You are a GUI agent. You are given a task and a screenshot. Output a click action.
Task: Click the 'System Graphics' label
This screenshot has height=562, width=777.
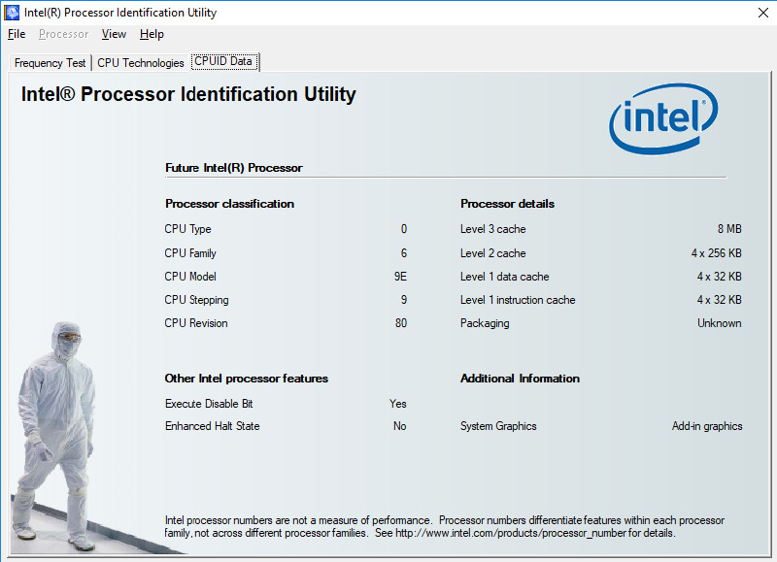(498, 426)
